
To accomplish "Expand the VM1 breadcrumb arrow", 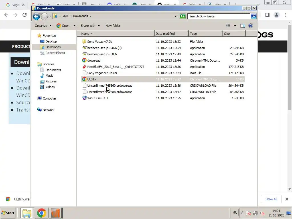I will [x=71, y=16].
